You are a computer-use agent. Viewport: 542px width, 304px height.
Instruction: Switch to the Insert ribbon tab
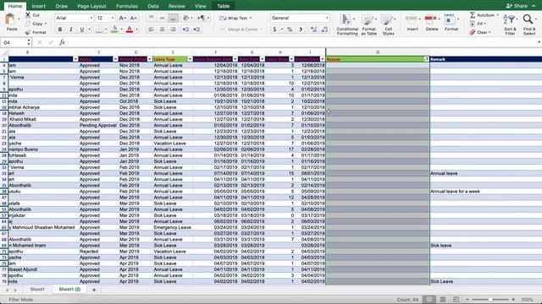38,6
